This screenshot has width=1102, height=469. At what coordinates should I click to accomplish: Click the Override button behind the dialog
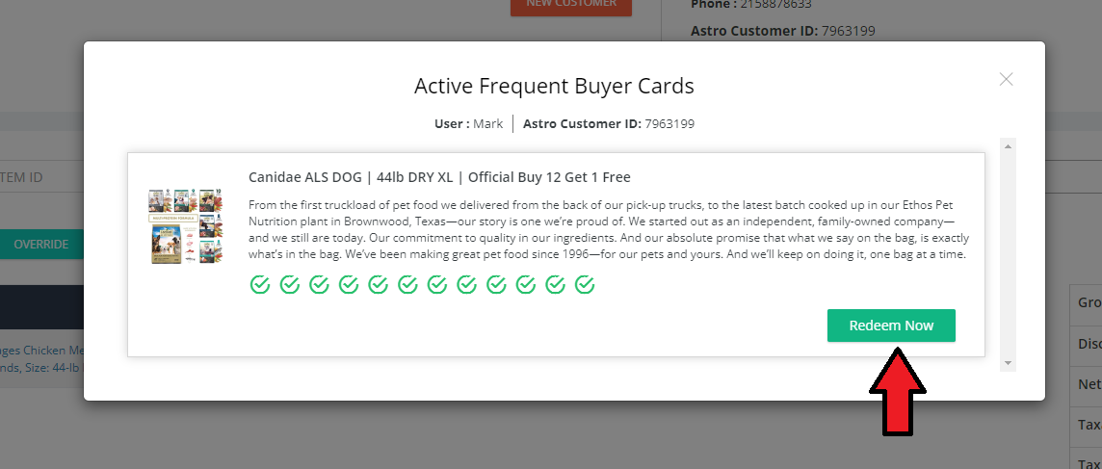pyautogui.click(x=41, y=244)
